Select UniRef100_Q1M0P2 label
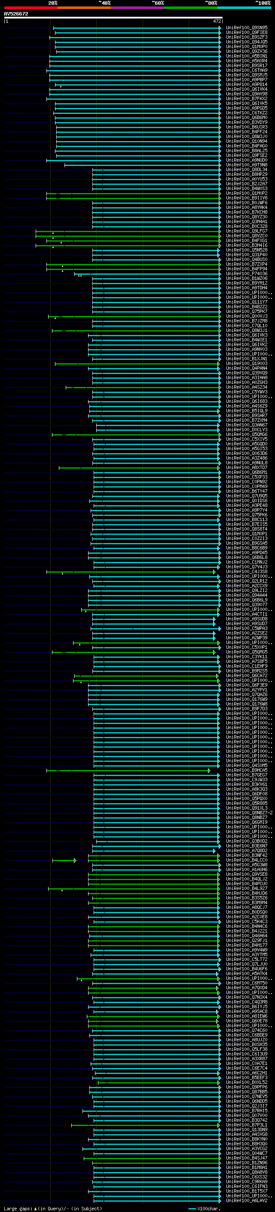Viewport: 275px width, 1212px height. tap(247, 193)
